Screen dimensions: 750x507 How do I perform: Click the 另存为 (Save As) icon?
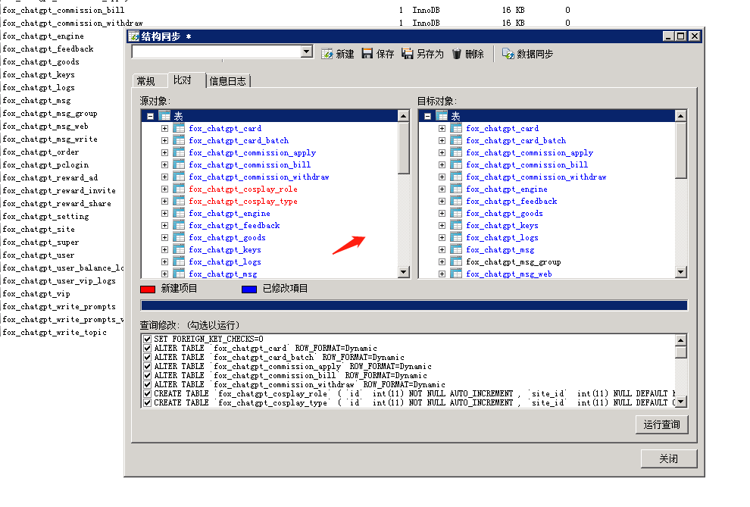click(x=408, y=54)
